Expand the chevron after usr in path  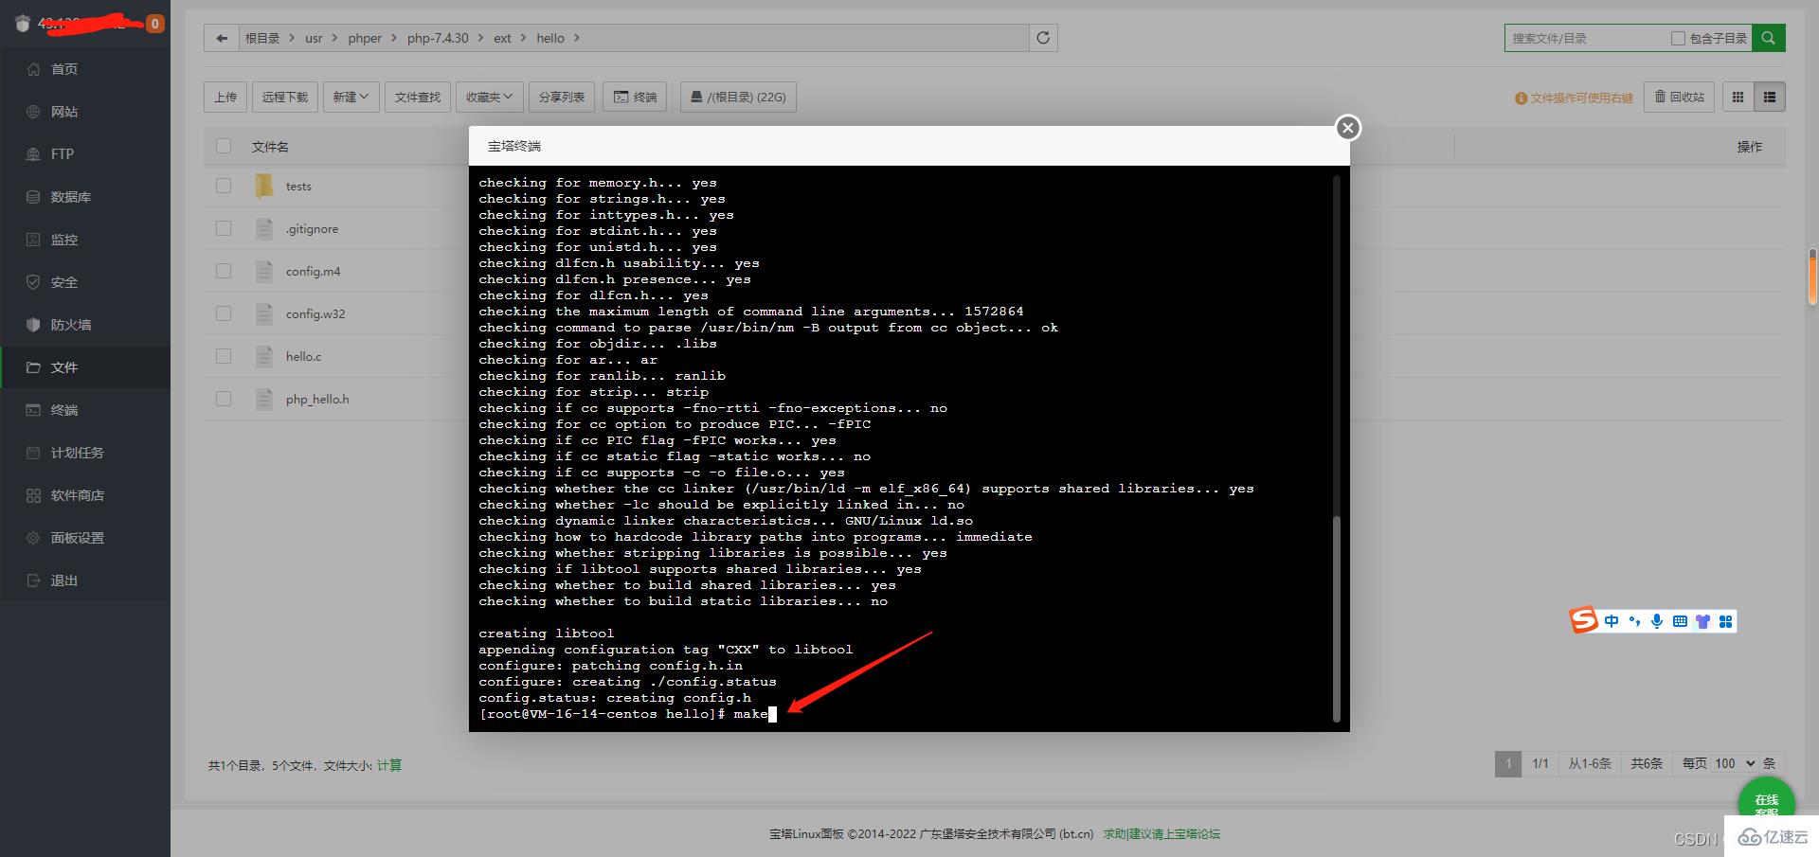pos(334,38)
